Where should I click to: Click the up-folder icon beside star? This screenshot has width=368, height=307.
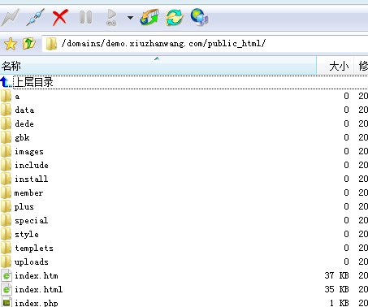click(x=29, y=44)
